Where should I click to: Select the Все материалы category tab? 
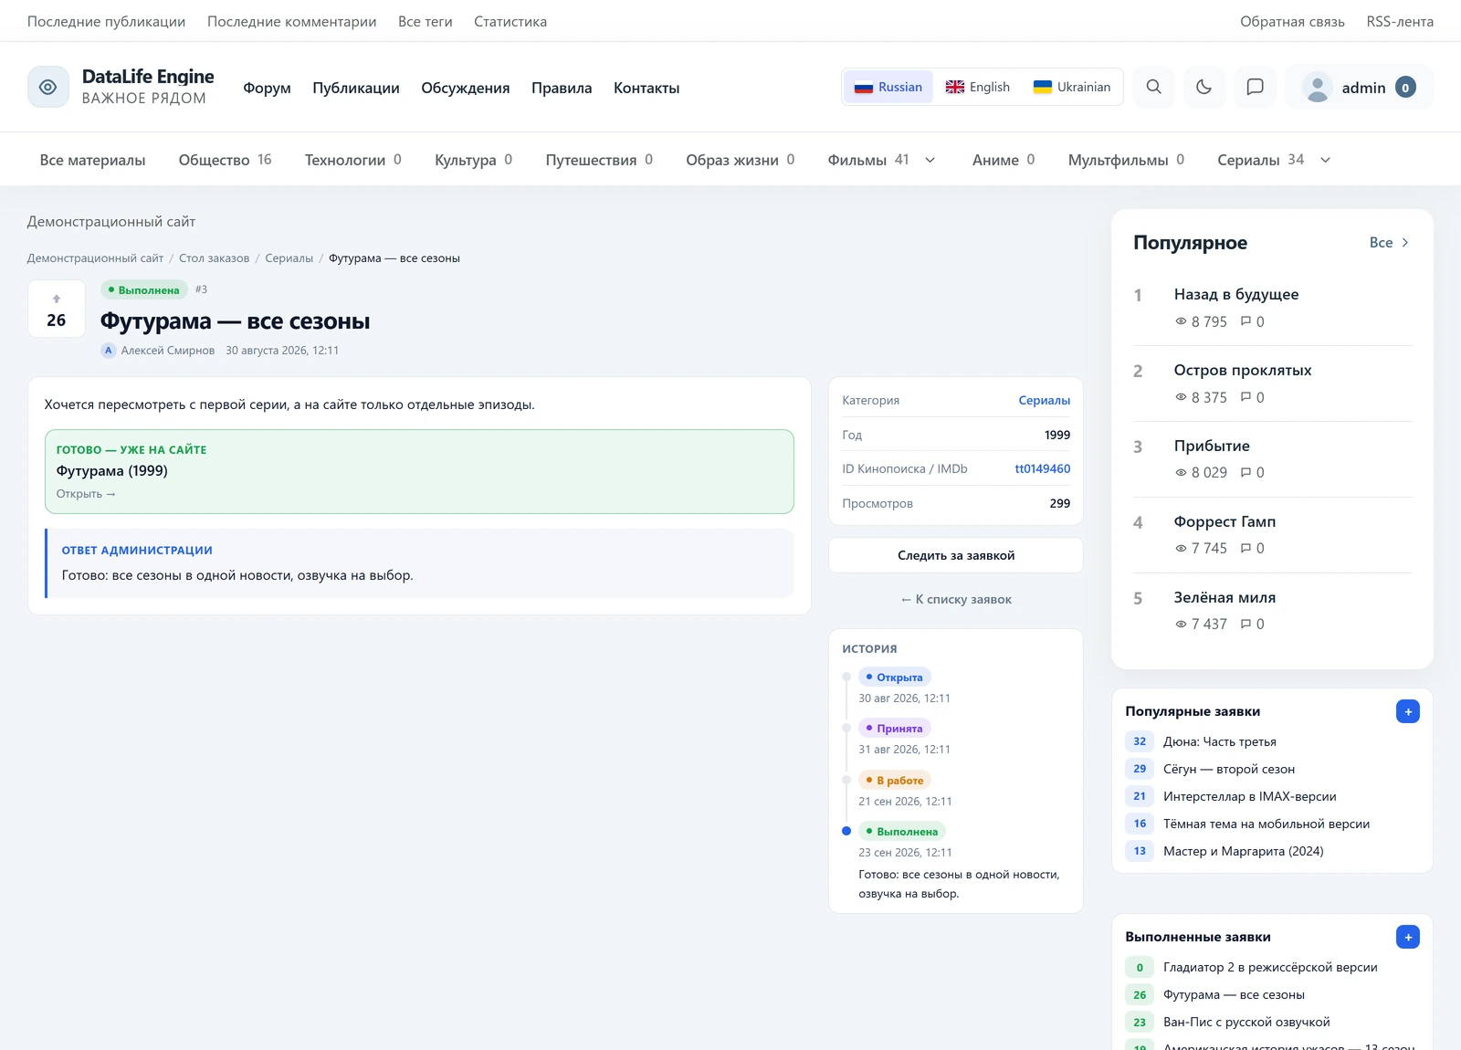[x=92, y=160]
